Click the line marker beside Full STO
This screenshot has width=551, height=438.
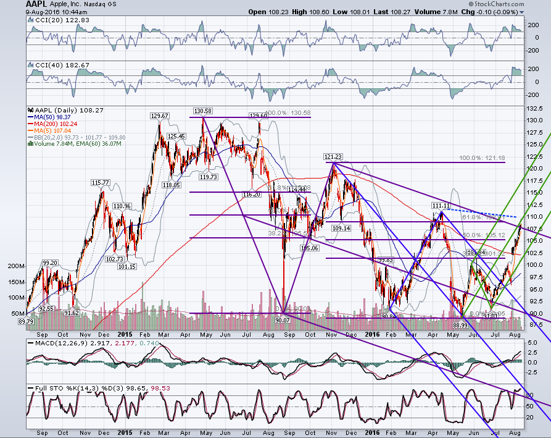click(x=31, y=389)
